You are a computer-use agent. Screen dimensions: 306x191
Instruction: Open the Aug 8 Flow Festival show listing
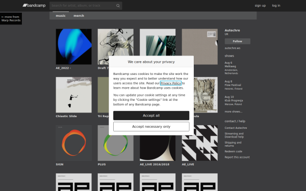(x=234, y=85)
